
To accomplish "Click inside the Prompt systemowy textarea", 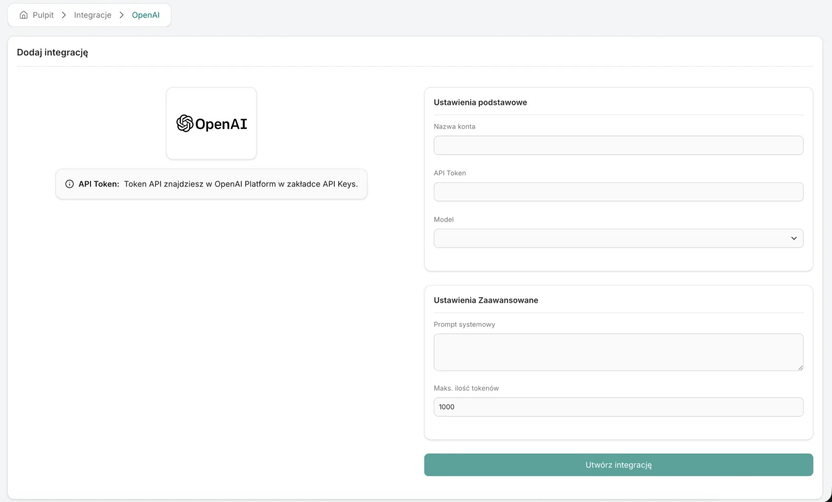I will (618, 352).
